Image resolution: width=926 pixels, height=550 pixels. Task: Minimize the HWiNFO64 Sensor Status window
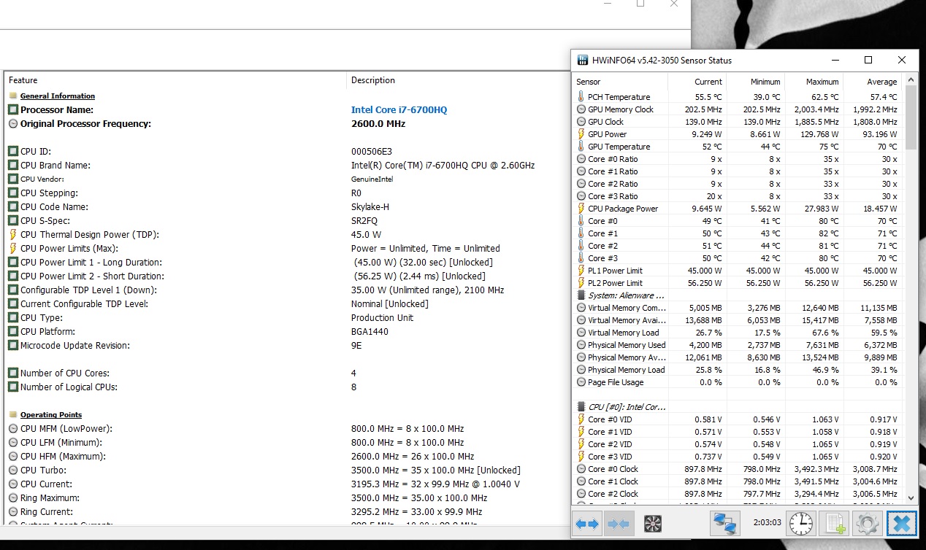[x=835, y=60]
